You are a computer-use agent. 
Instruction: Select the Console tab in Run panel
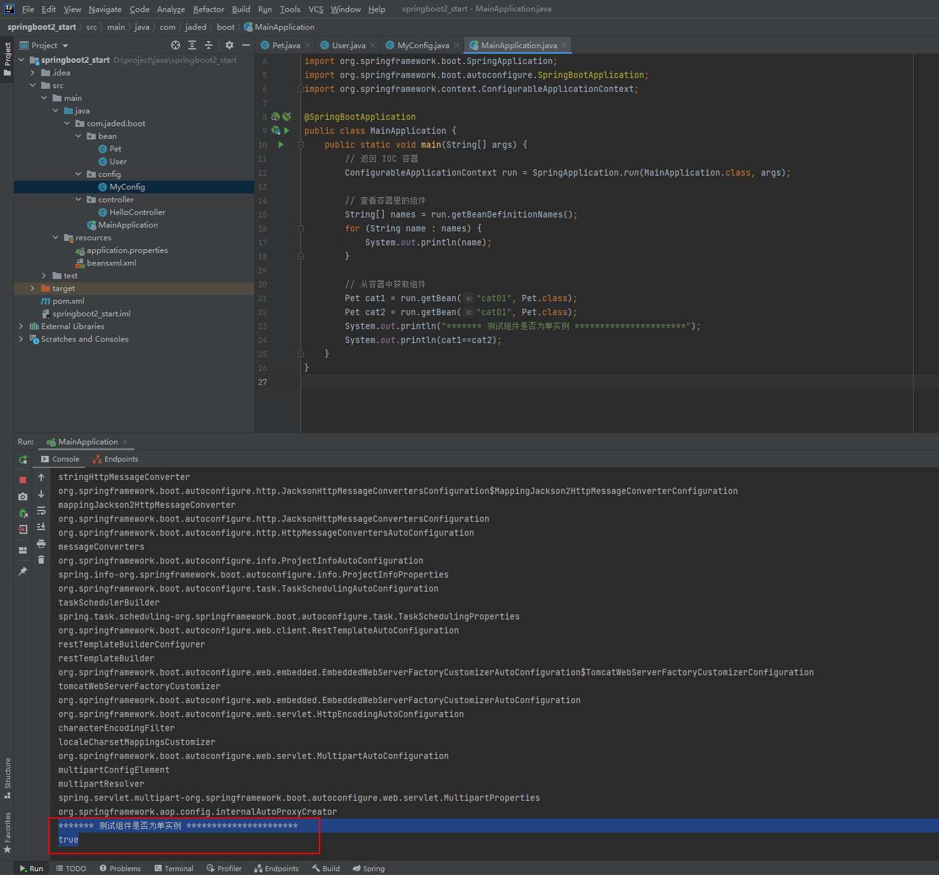pyautogui.click(x=60, y=459)
